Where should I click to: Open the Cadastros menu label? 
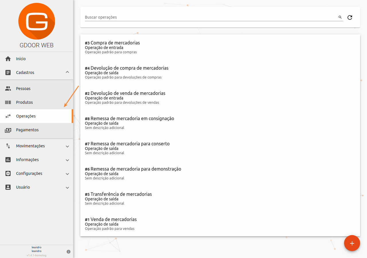pos(25,73)
